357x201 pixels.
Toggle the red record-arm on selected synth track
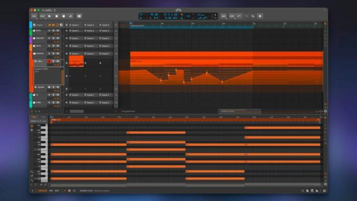pos(49,61)
